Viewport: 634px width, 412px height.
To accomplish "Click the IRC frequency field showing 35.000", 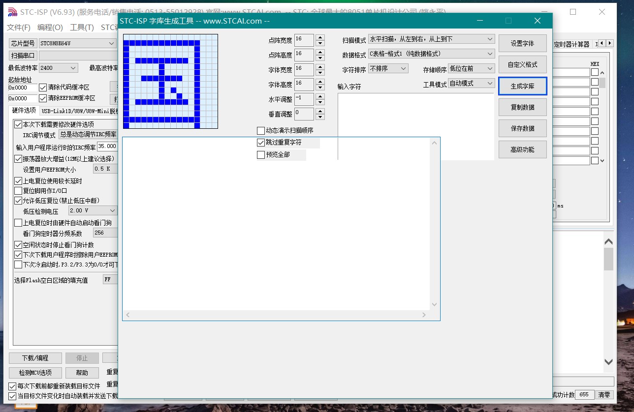I will pyautogui.click(x=107, y=146).
